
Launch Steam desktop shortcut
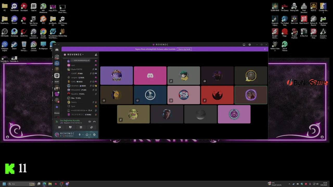click(x=14, y=45)
